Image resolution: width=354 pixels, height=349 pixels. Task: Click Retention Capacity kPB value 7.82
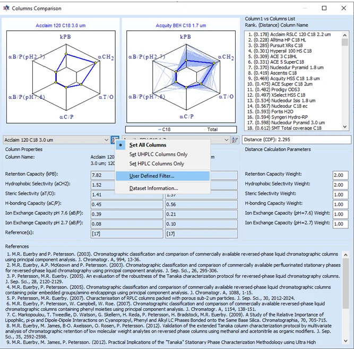103,175
